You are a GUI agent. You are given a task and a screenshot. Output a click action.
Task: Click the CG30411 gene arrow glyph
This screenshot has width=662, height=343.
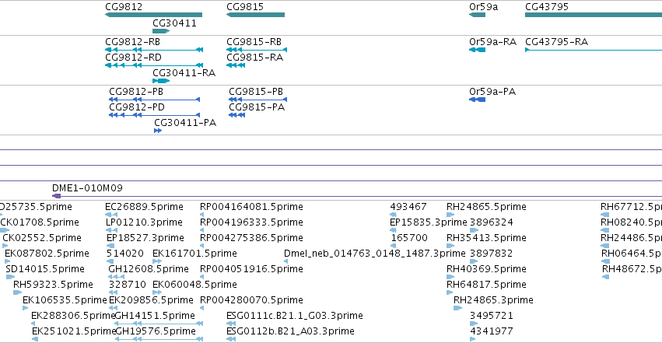point(161,31)
